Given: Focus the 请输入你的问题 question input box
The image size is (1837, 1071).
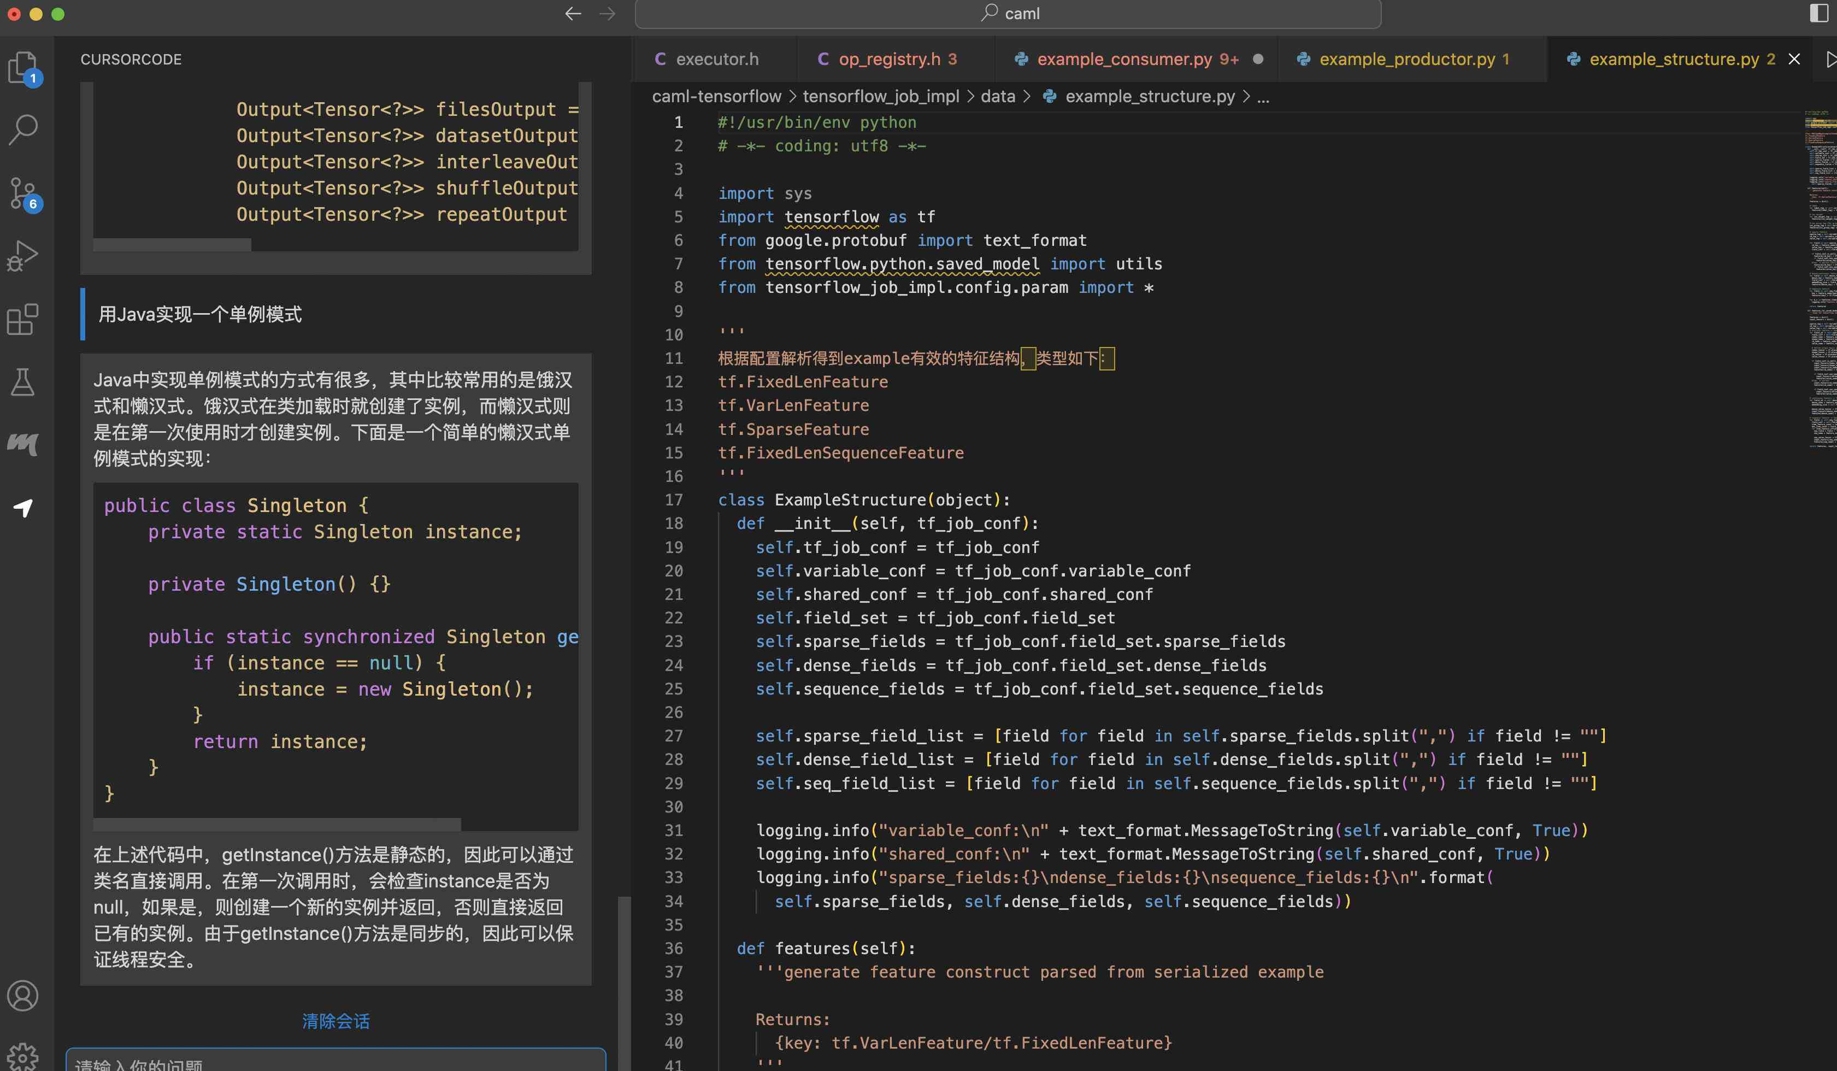Looking at the screenshot, I should (x=335, y=1060).
